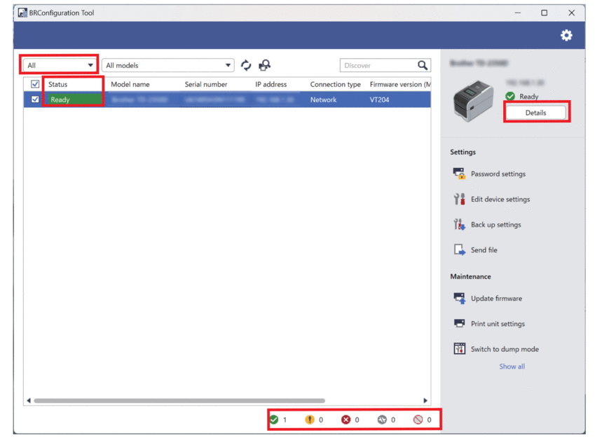The height and width of the screenshot is (440, 602).
Task: Open Password settings
Action: coord(498,174)
